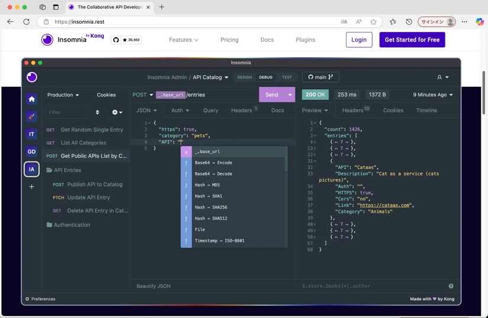Click the Login button
This screenshot has height=318, width=488.
tap(359, 40)
